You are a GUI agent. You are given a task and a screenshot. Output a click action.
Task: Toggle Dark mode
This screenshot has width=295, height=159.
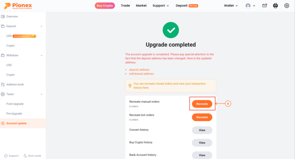pos(32,156)
